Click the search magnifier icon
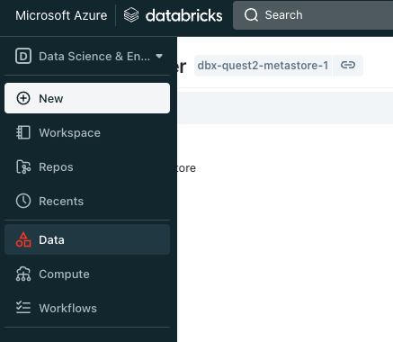The image size is (393, 342). (251, 15)
